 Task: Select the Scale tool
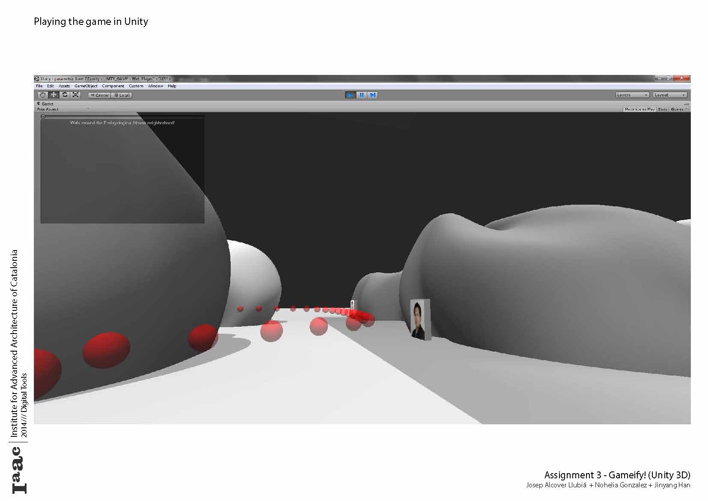pos(76,95)
